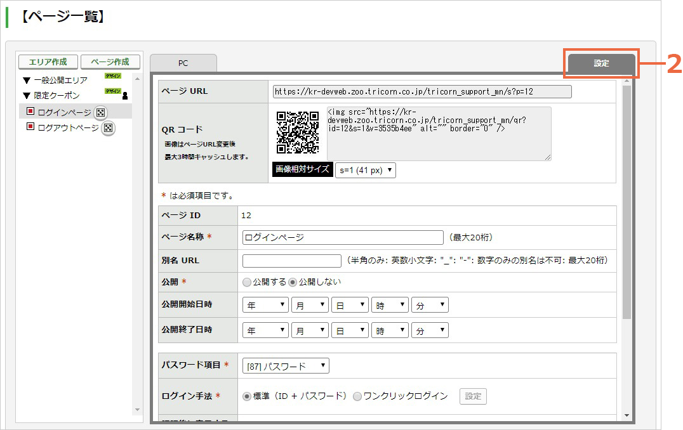Click the デザイン badge on 一般公開エリア
This screenshot has width=683, height=430.
pyautogui.click(x=113, y=75)
